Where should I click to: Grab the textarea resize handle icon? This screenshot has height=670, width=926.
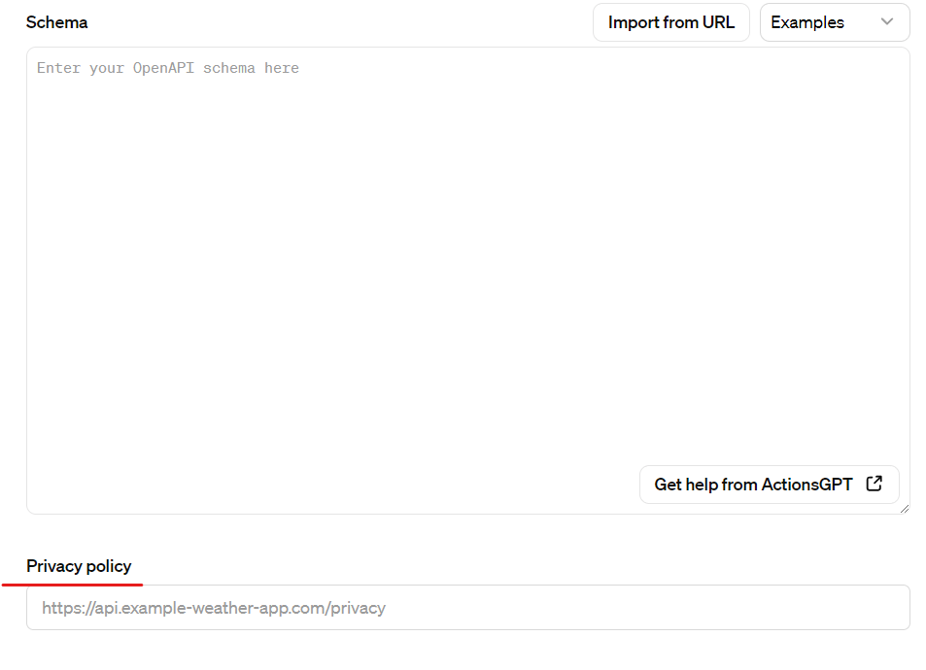point(905,509)
